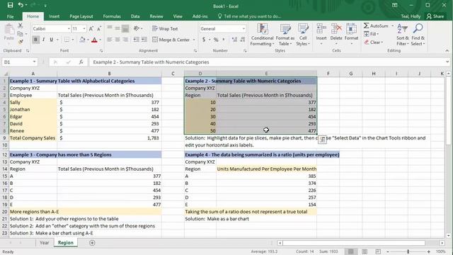Add a new sheet with plus icon
Screen dimensions: 453x255
92,243
